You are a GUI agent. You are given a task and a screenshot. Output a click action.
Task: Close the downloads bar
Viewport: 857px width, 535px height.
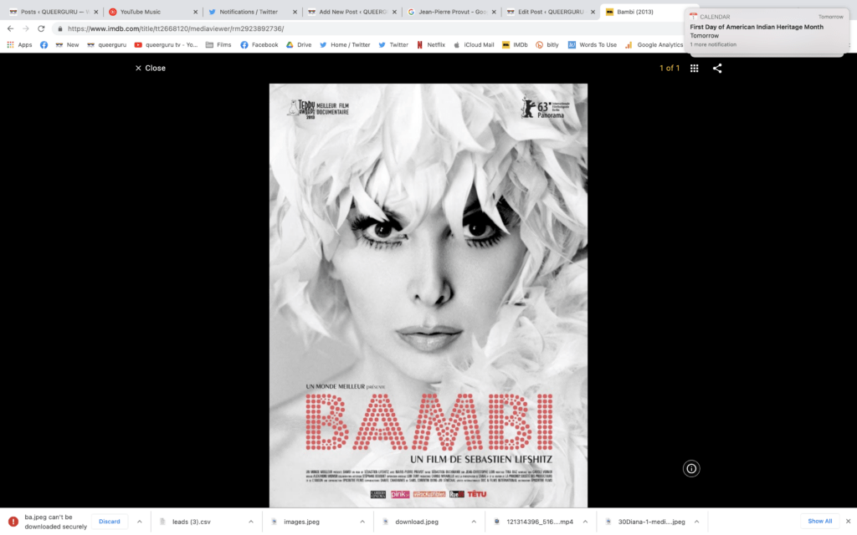click(x=849, y=522)
